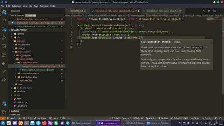Click errors and warnings count in status bar
The height and width of the screenshot is (126, 224).
tap(27, 118)
